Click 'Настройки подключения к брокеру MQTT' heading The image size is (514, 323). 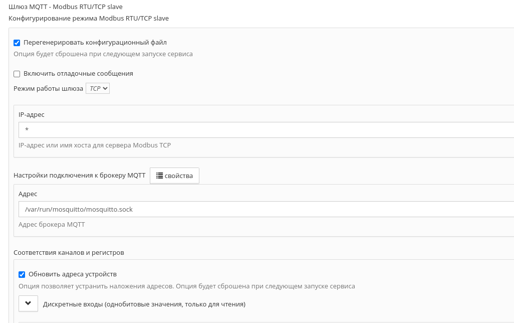(x=79, y=175)
